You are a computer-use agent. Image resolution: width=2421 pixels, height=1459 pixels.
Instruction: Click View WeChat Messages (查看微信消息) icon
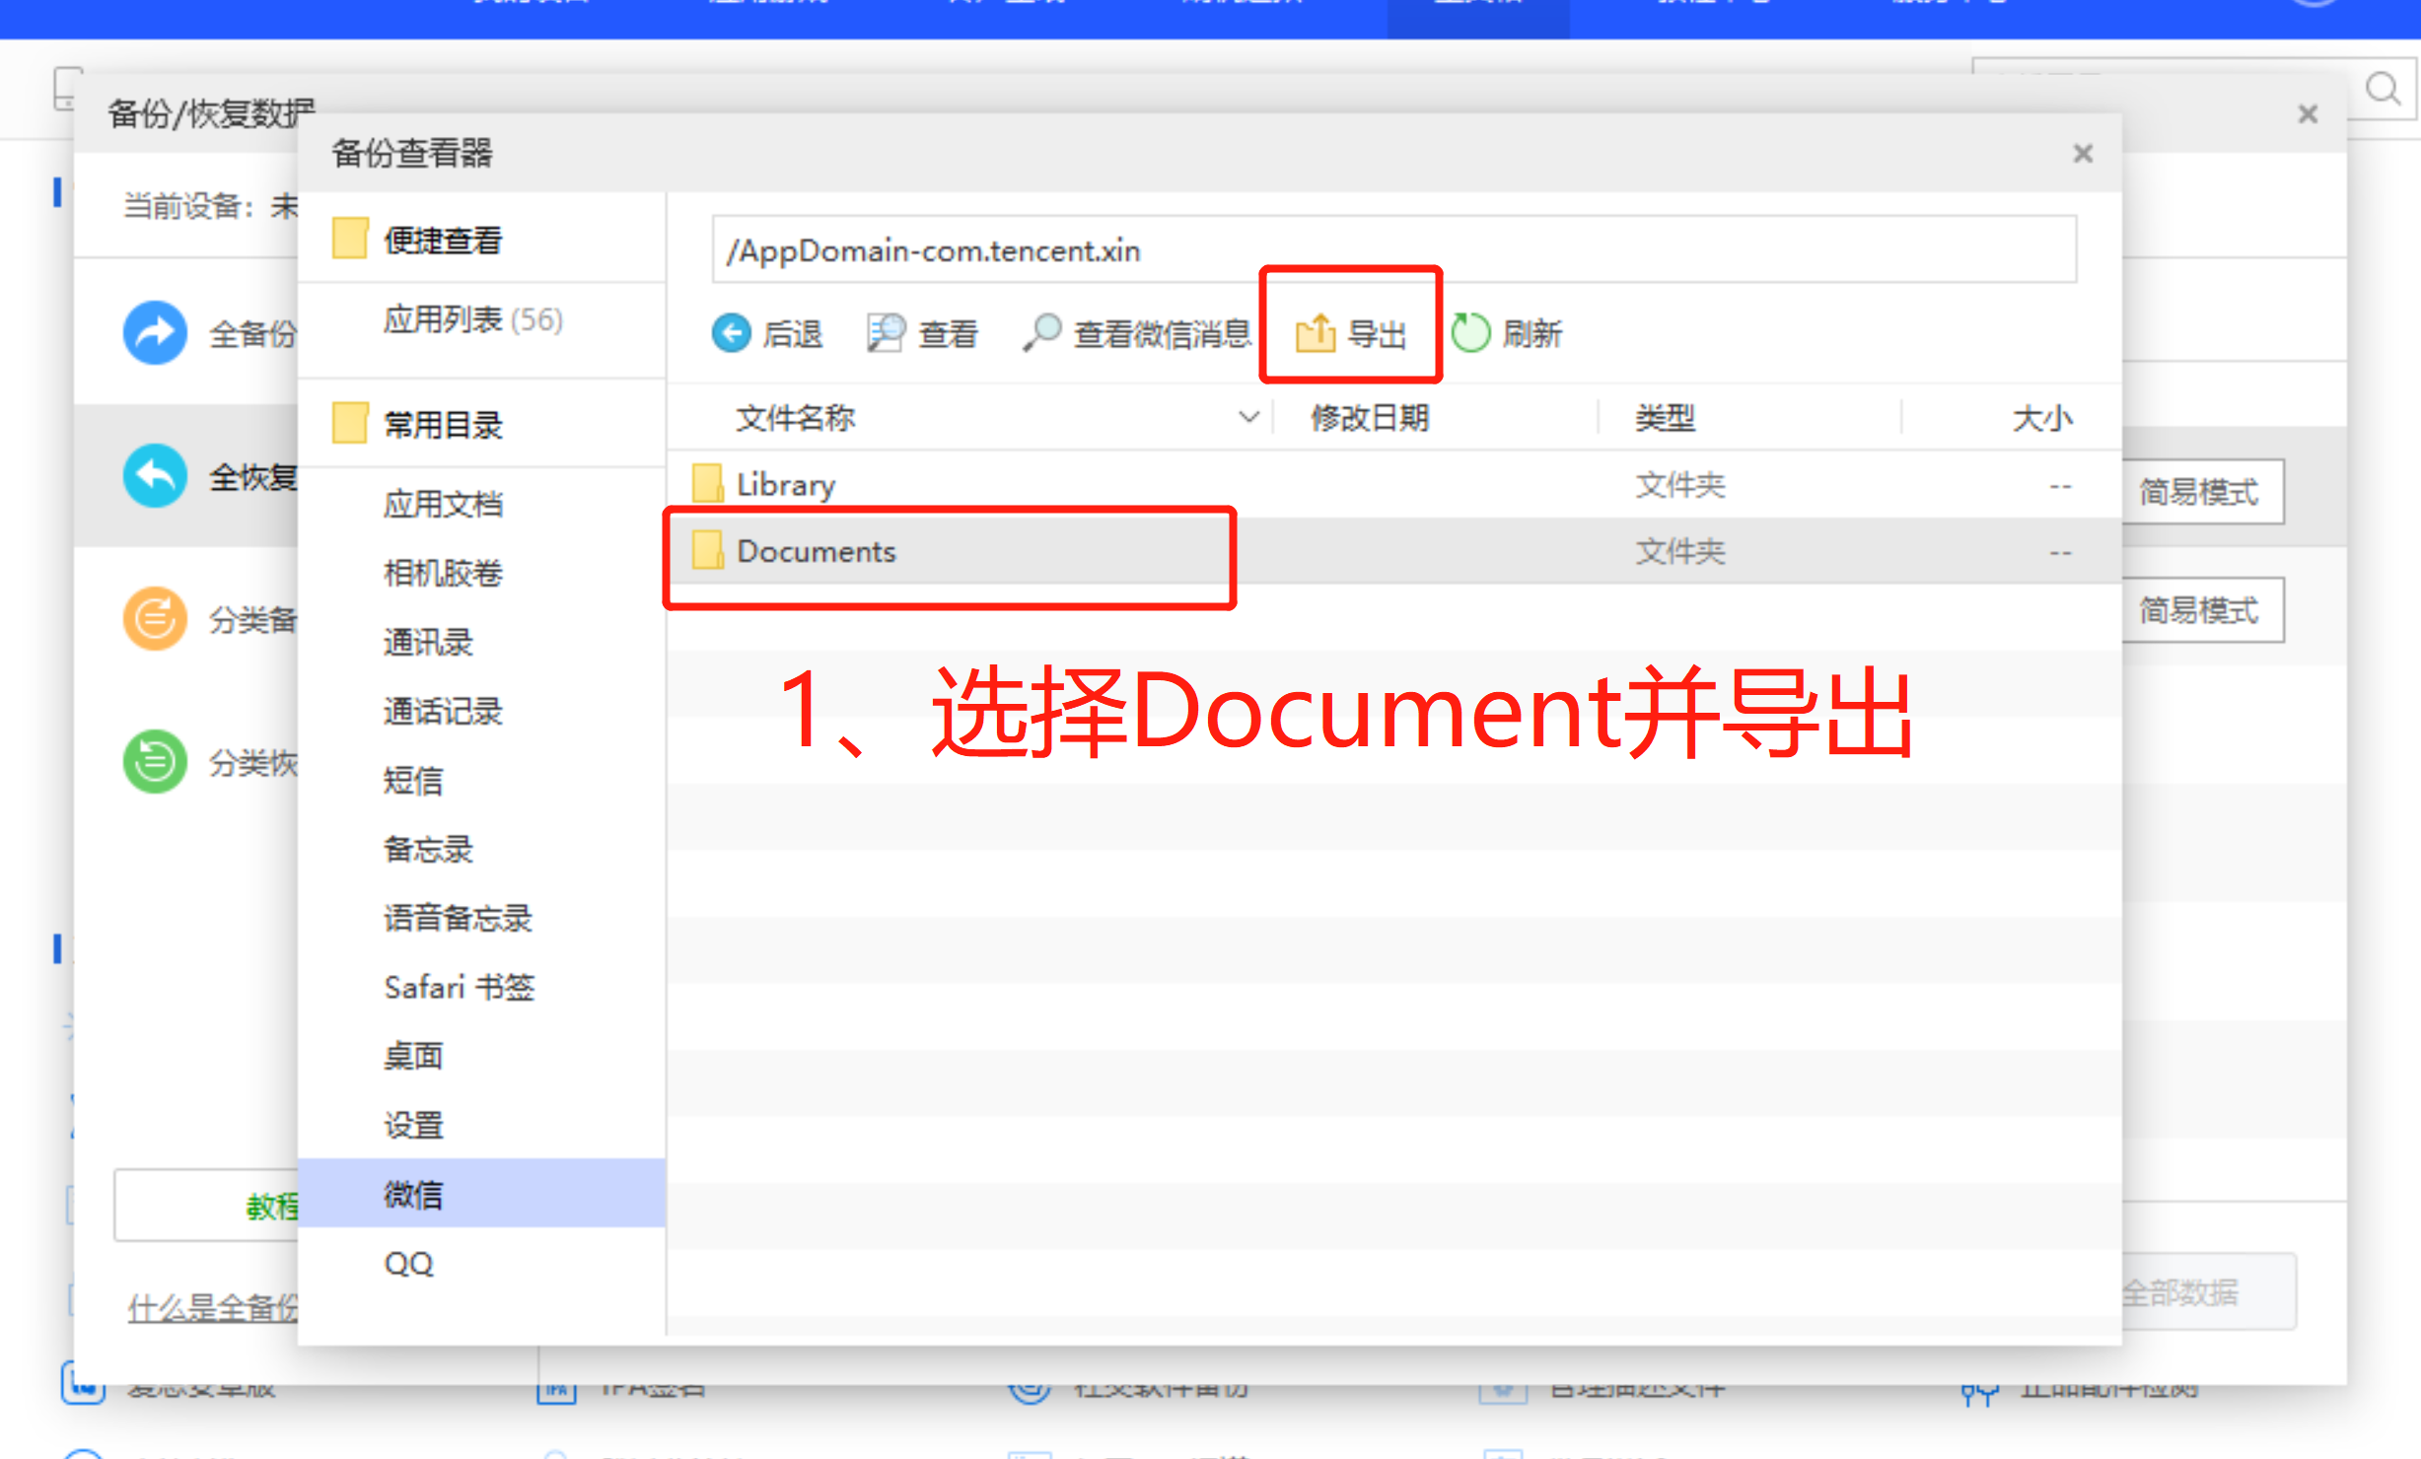[x=1042, y=333]
